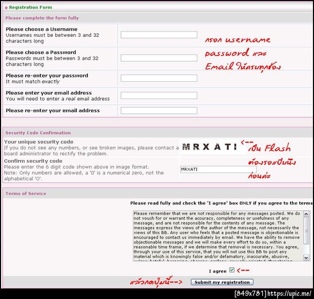This screenshot has height=299, width=314.
Task: Click 'Please re-enter your email address' label
Action: [53, 111]
